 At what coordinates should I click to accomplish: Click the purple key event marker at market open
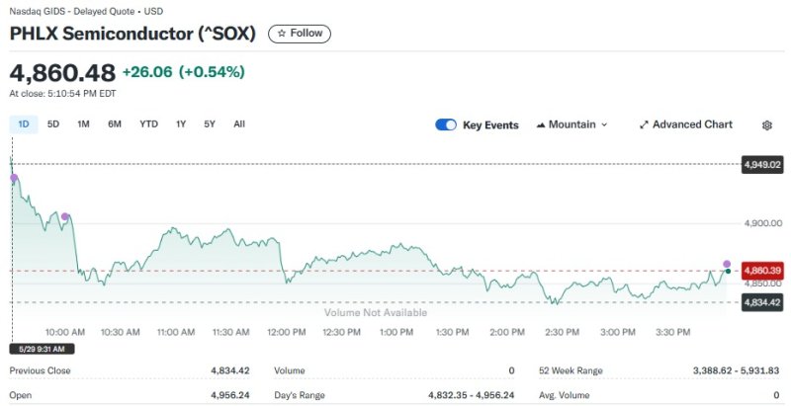(14, 178)
